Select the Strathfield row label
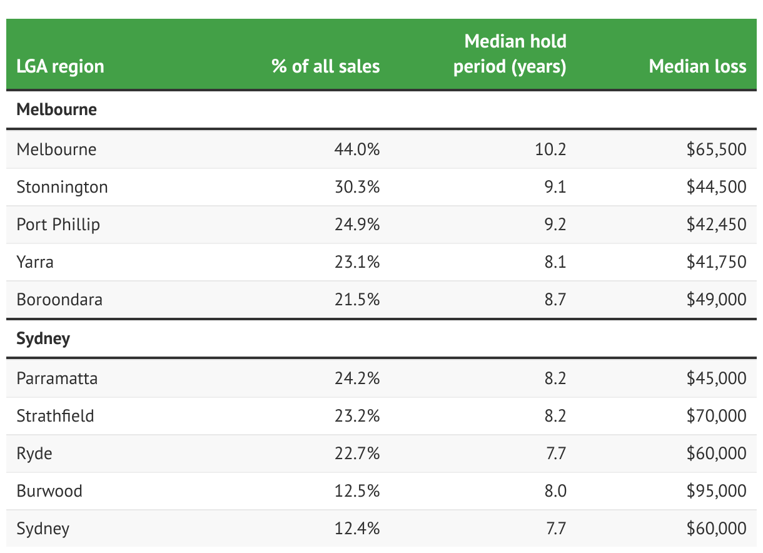The height and width of the screenshot is (553, 763). [x=56, y=416]
